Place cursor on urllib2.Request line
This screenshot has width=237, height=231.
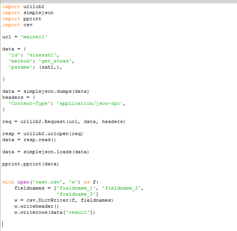pyautogui.click(x=63, y=122)
